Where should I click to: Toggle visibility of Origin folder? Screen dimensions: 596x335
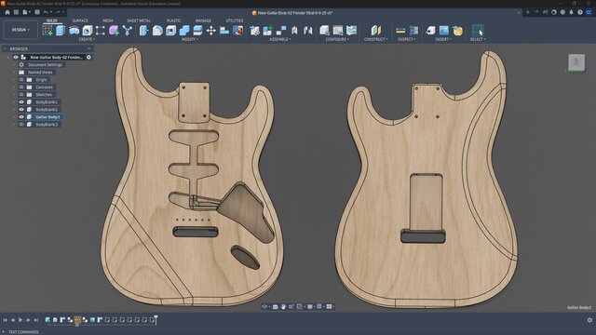[x=21, y=80]
